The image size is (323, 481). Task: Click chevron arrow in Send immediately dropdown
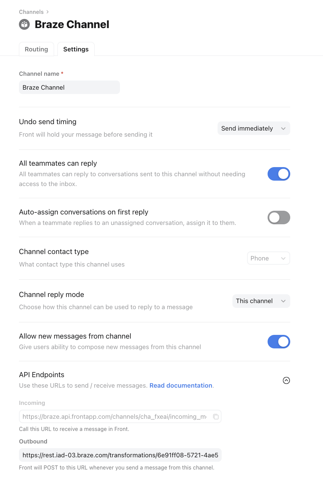[x=283, y=129]
